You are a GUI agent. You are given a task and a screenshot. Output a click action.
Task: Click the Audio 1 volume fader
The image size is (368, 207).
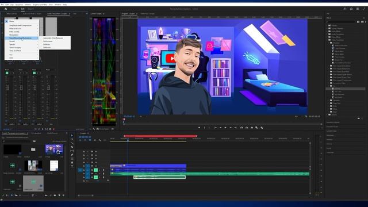[7, 88]
